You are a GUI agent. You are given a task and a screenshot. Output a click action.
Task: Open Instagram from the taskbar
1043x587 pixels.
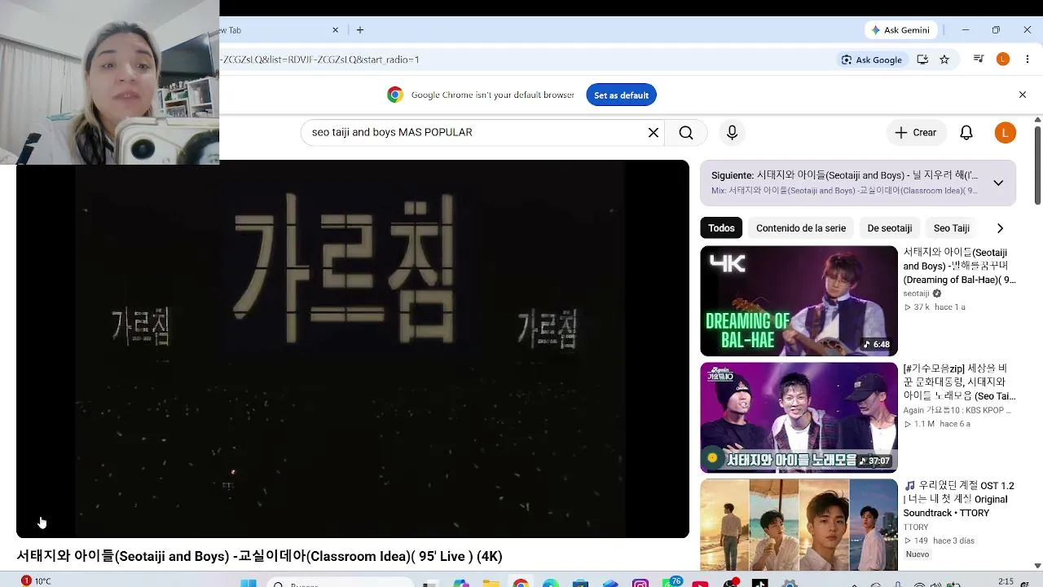tap(640, 583)
